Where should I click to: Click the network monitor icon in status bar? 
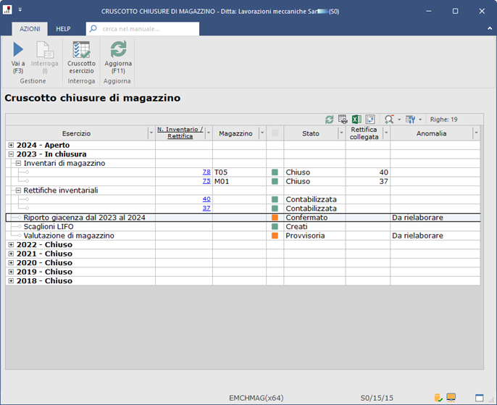tap(451, 397)
